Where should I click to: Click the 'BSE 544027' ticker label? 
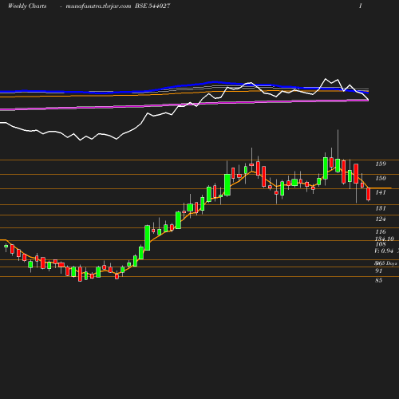[152, 6]
